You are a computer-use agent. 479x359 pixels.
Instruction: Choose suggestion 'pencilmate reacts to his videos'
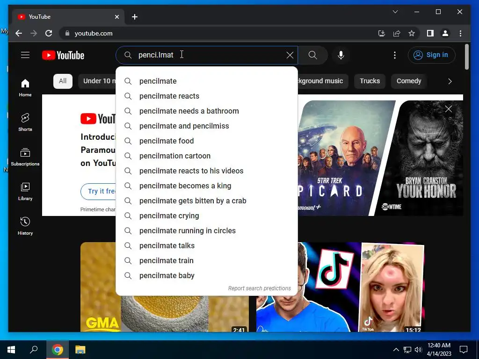[207, 171]
